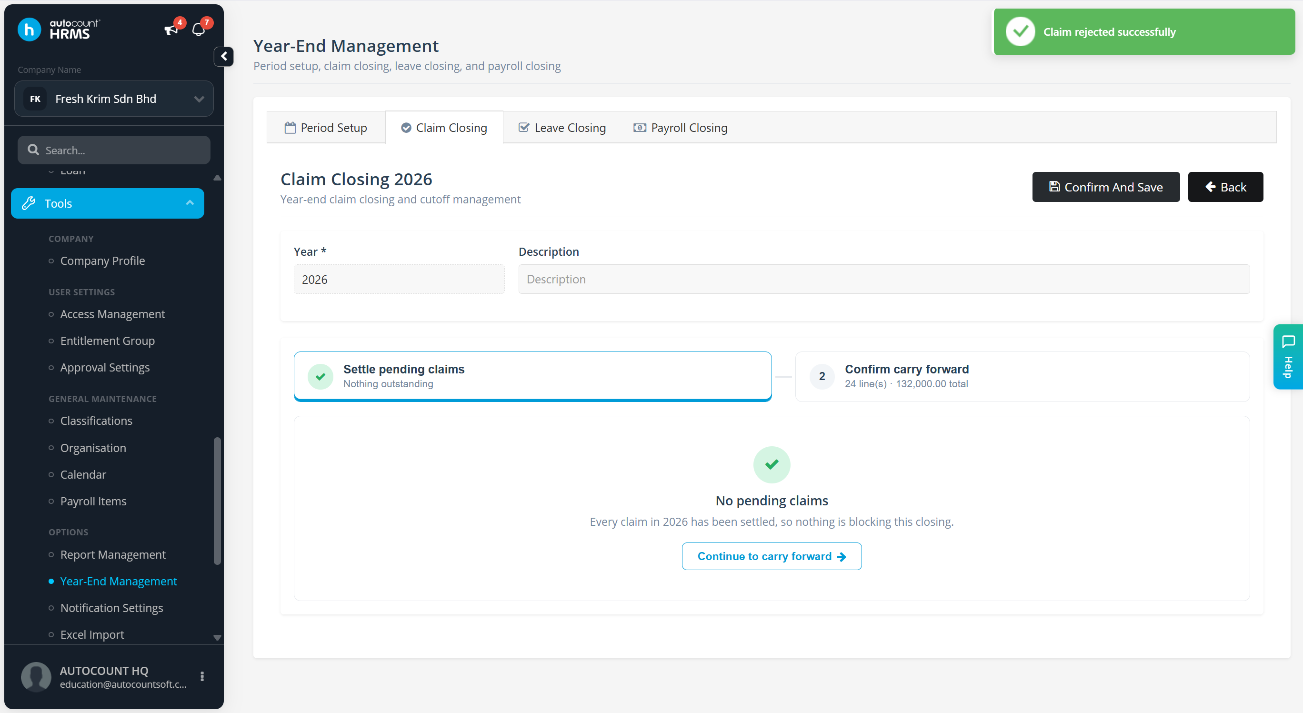The height and width of the screenshot is (713, 1303).
Task: Select the Confirm carry forward step
Action: (1022, 376)
